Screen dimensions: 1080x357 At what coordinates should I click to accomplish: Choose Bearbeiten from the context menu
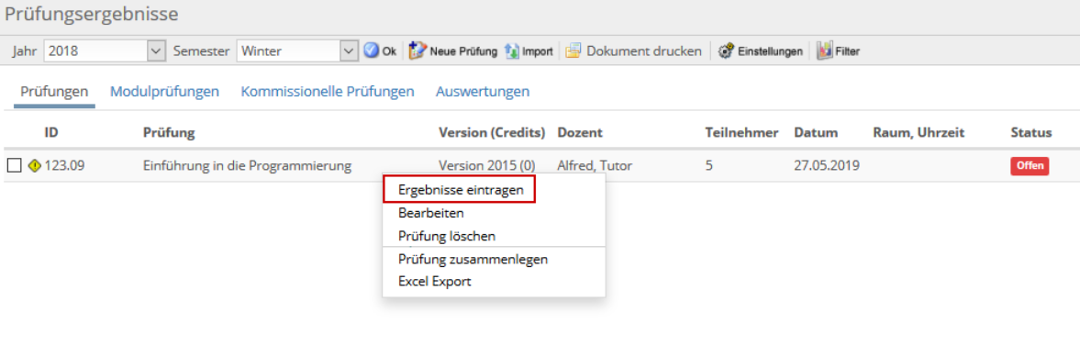coord(431,213)
